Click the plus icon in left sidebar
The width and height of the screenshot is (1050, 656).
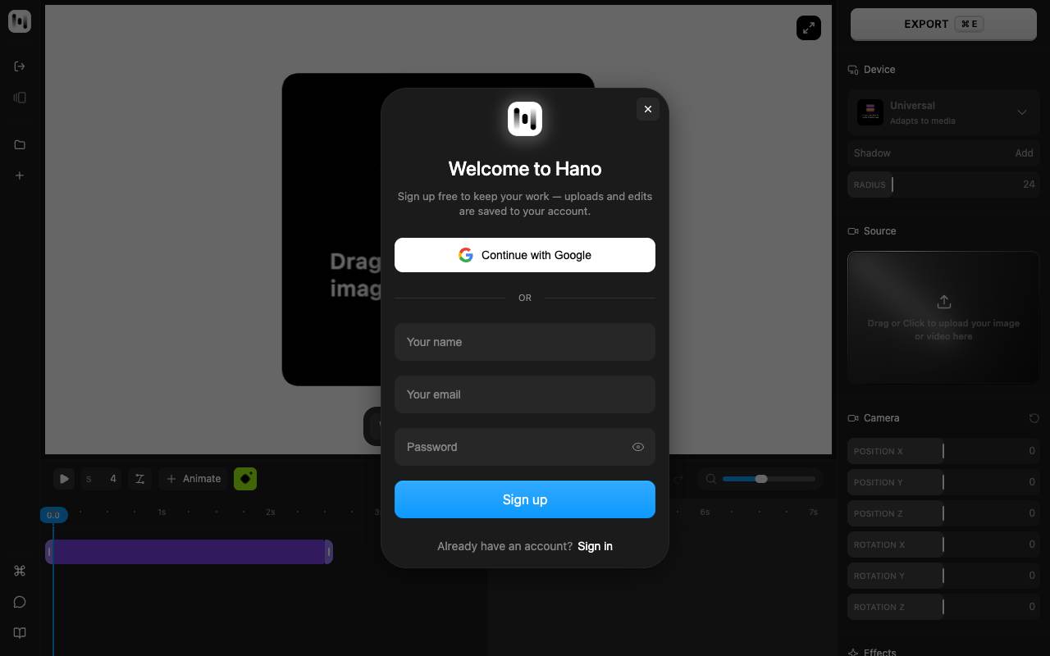[x=20, y=175]
